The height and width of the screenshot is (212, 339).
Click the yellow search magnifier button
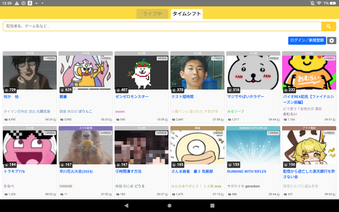[328, 26]
